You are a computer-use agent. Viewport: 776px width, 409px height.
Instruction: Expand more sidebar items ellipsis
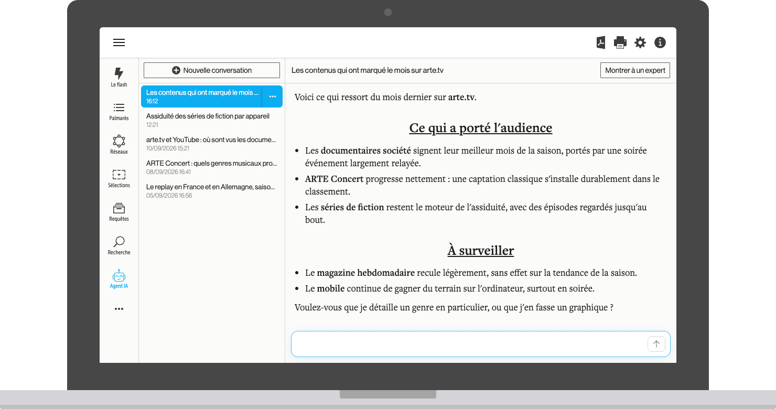pos(119,309)
